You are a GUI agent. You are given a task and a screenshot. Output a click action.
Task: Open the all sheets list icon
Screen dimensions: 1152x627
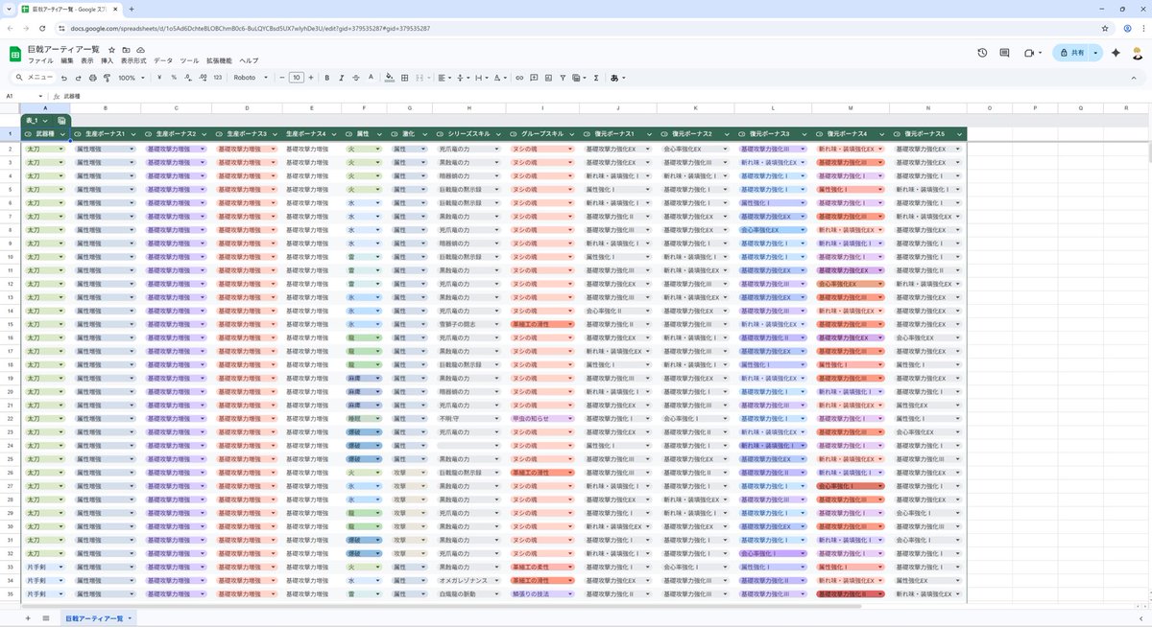click(46, 618)
